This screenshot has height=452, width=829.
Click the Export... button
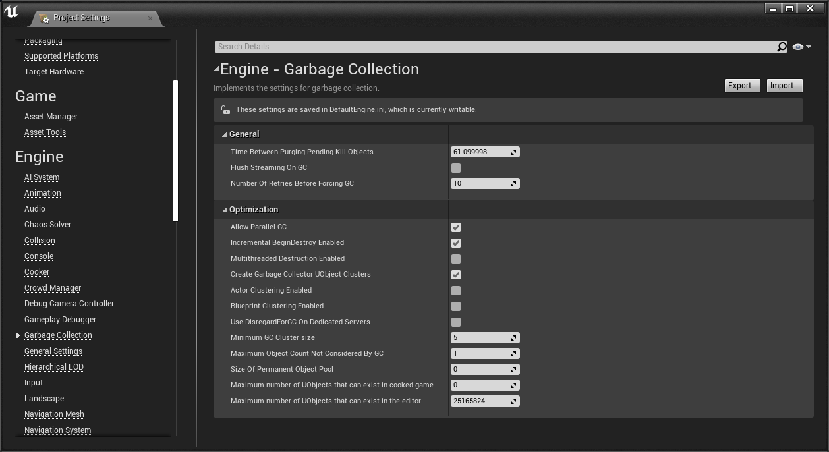click(x=742, y=86)
